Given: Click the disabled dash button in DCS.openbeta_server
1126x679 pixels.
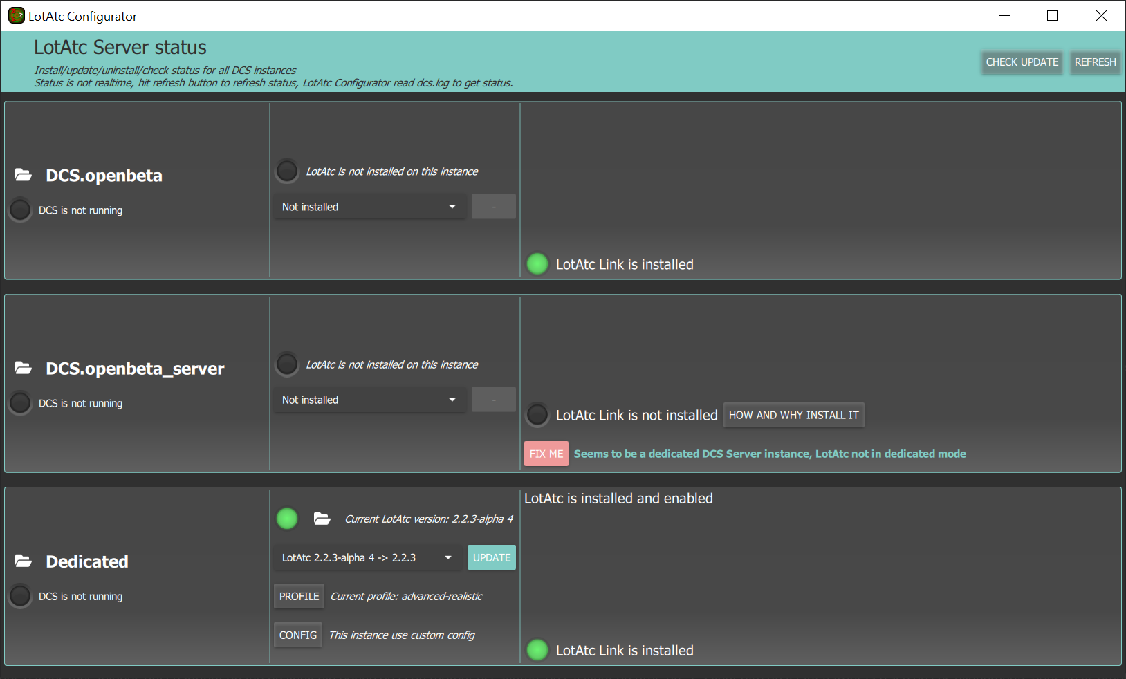Looking at the screenshot, I should click(494, 400).
